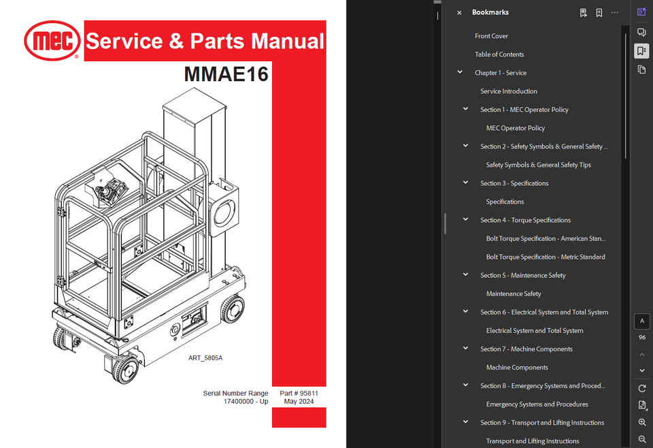The image size is (653, 448).
Task: Open the AI Assistant panel
Action: pos(640,12)
